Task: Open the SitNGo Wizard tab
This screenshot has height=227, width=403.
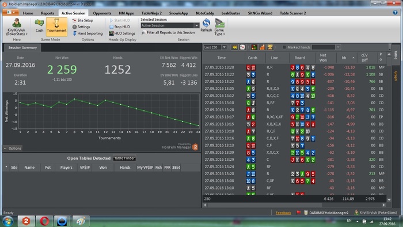Action: [260, 13]
